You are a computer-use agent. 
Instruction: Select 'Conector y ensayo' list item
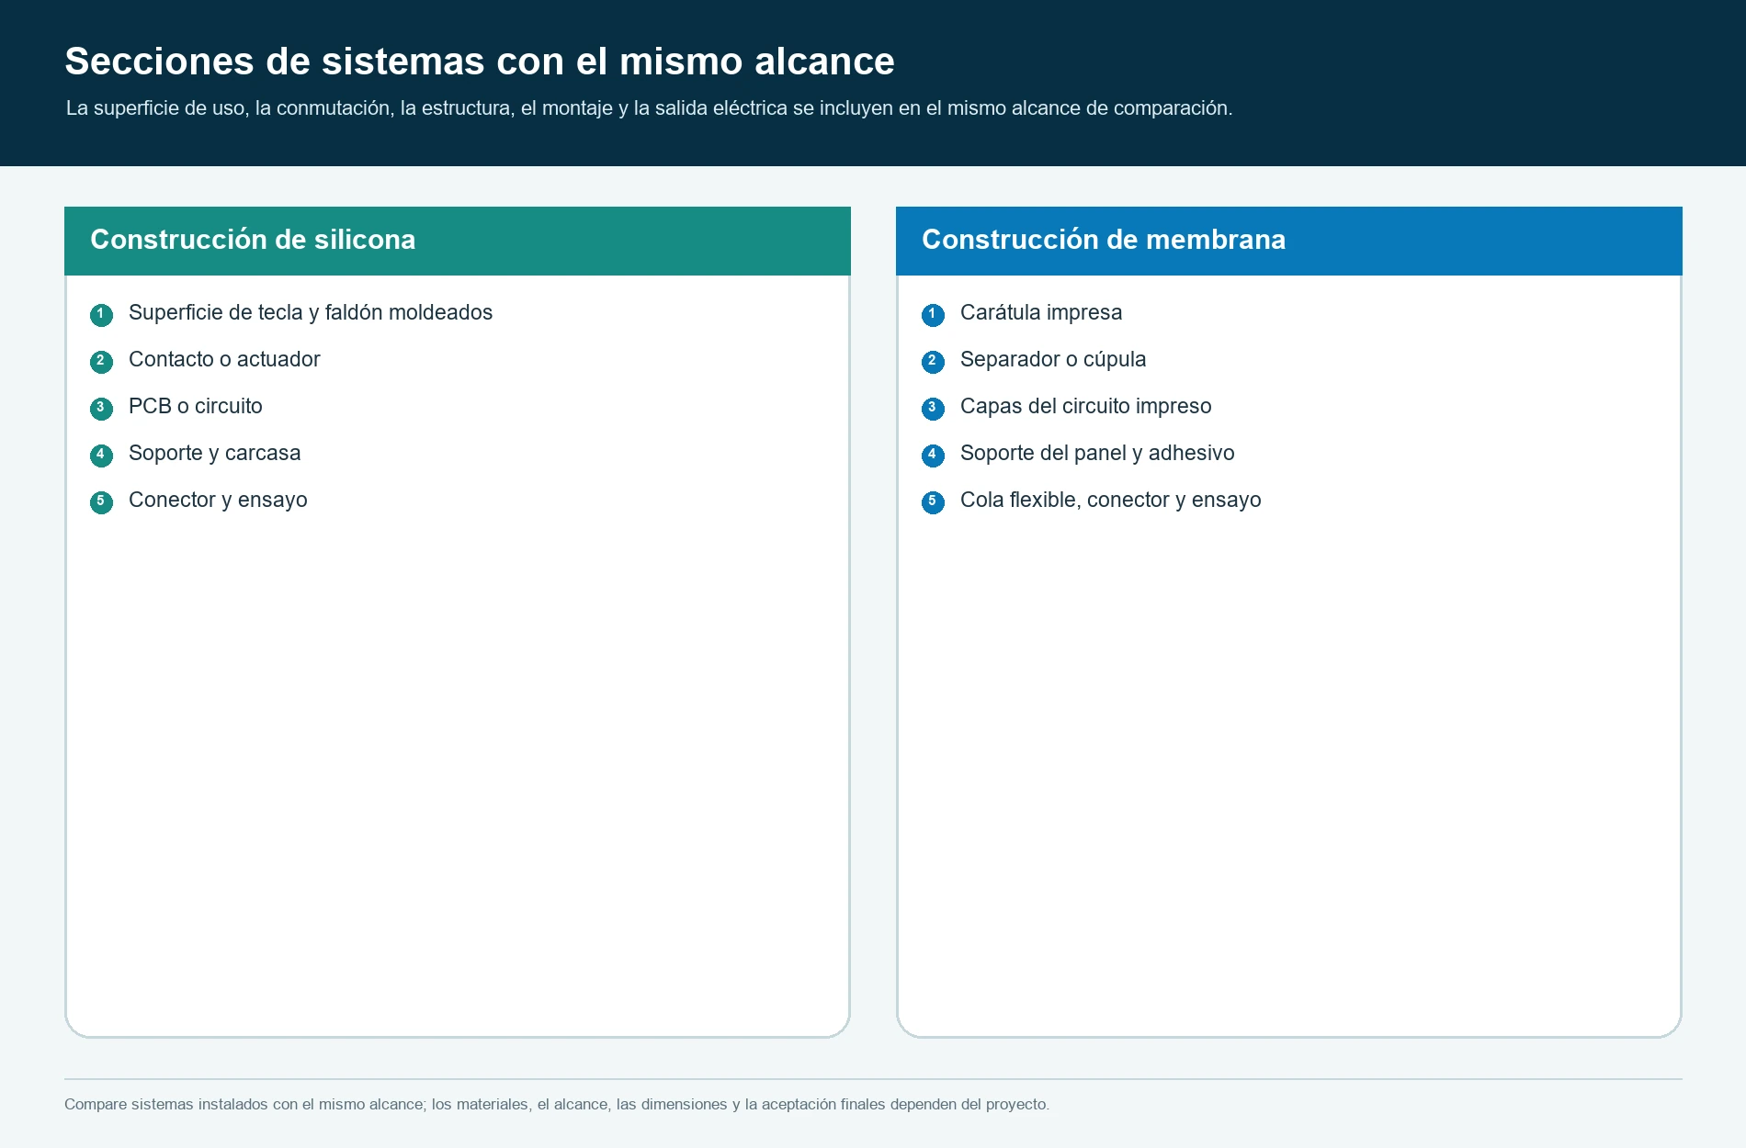(218, 501)
